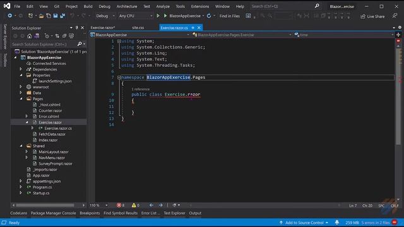Screen dimensions: 404x227
Task: Navigate to next issue arrow
Action: point(160,205)
